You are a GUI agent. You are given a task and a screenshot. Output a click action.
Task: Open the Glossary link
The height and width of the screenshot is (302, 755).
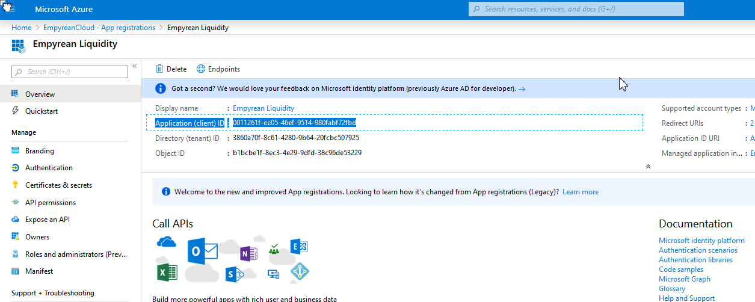click(x=672, y=289)
